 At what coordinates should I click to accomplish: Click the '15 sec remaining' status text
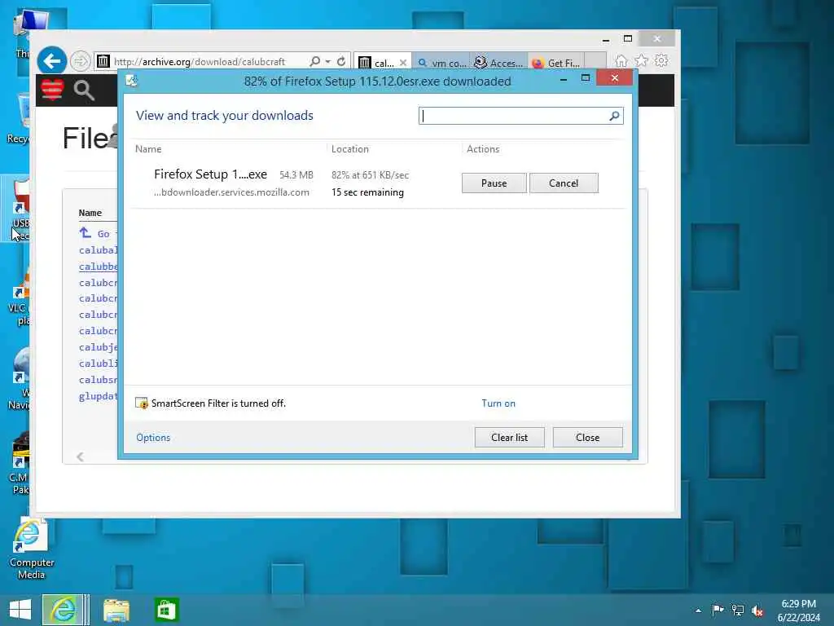(x=367, y=192)
